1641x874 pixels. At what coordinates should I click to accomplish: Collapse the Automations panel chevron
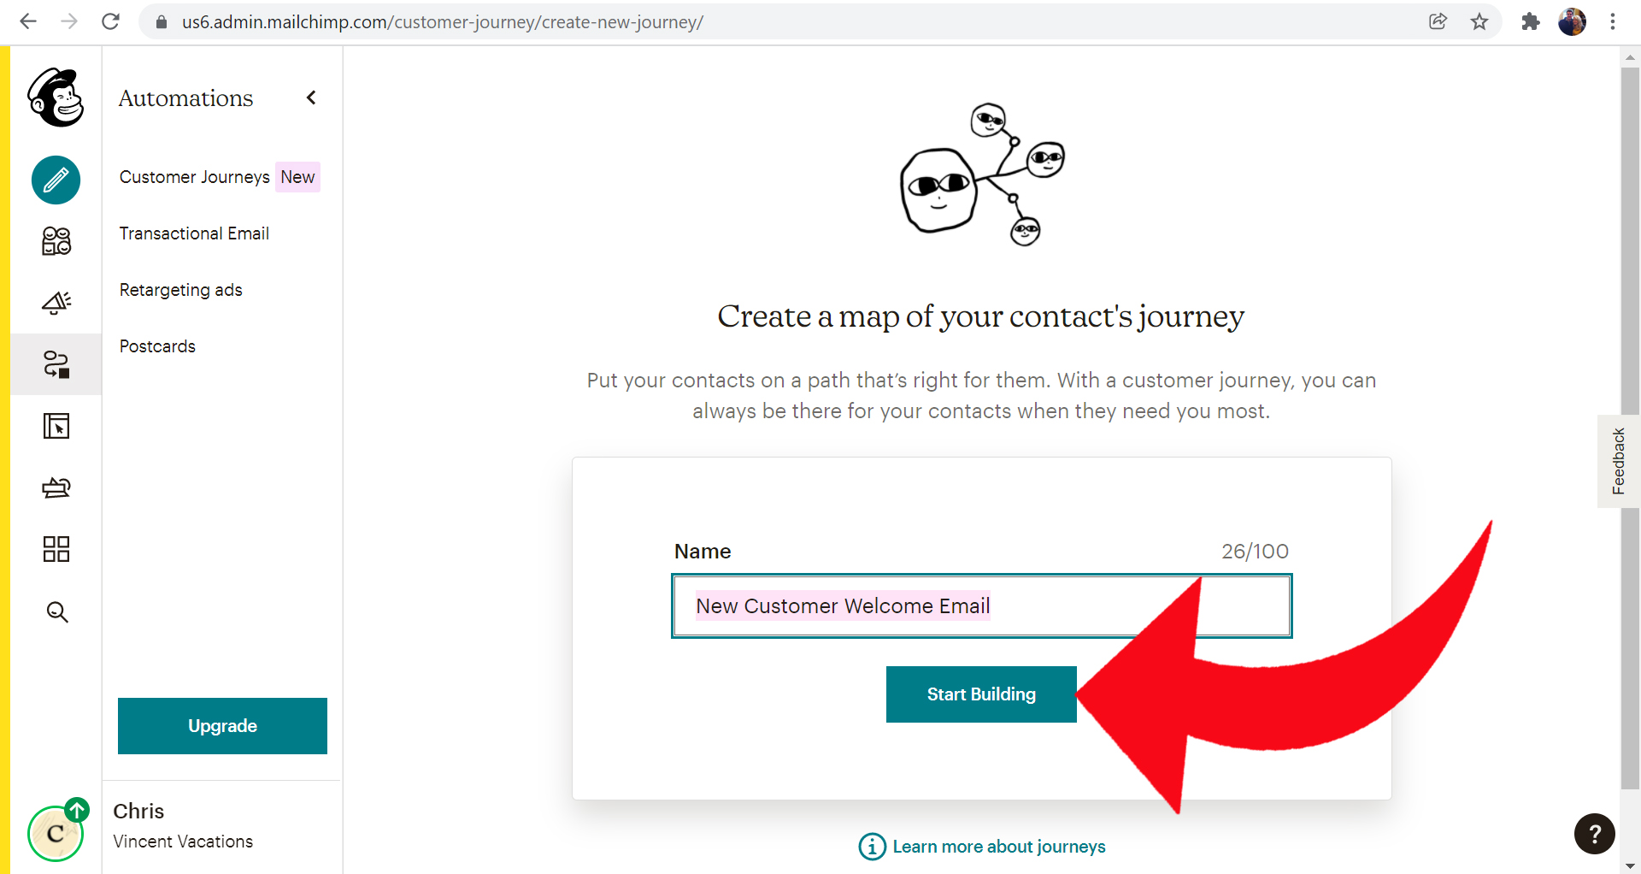[x=311, y=97]
